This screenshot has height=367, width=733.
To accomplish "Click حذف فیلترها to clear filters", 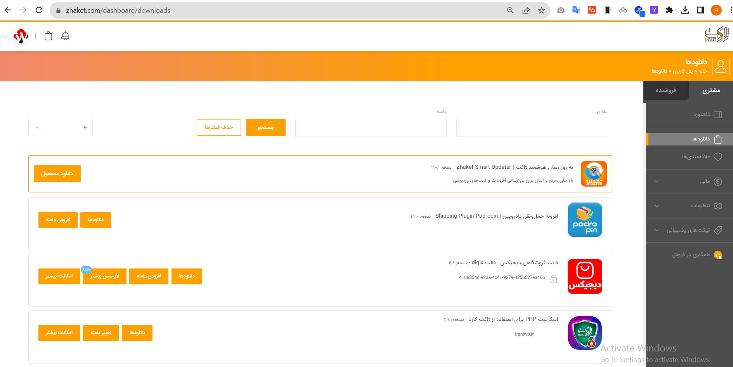I will pyautogui.click(x=219, y=128).
